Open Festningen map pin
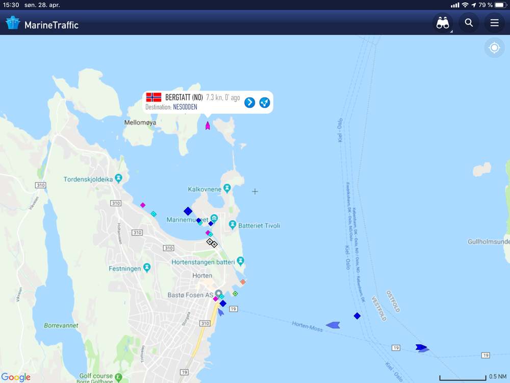This screenshot has height=383, width=510. pos(147,268)
